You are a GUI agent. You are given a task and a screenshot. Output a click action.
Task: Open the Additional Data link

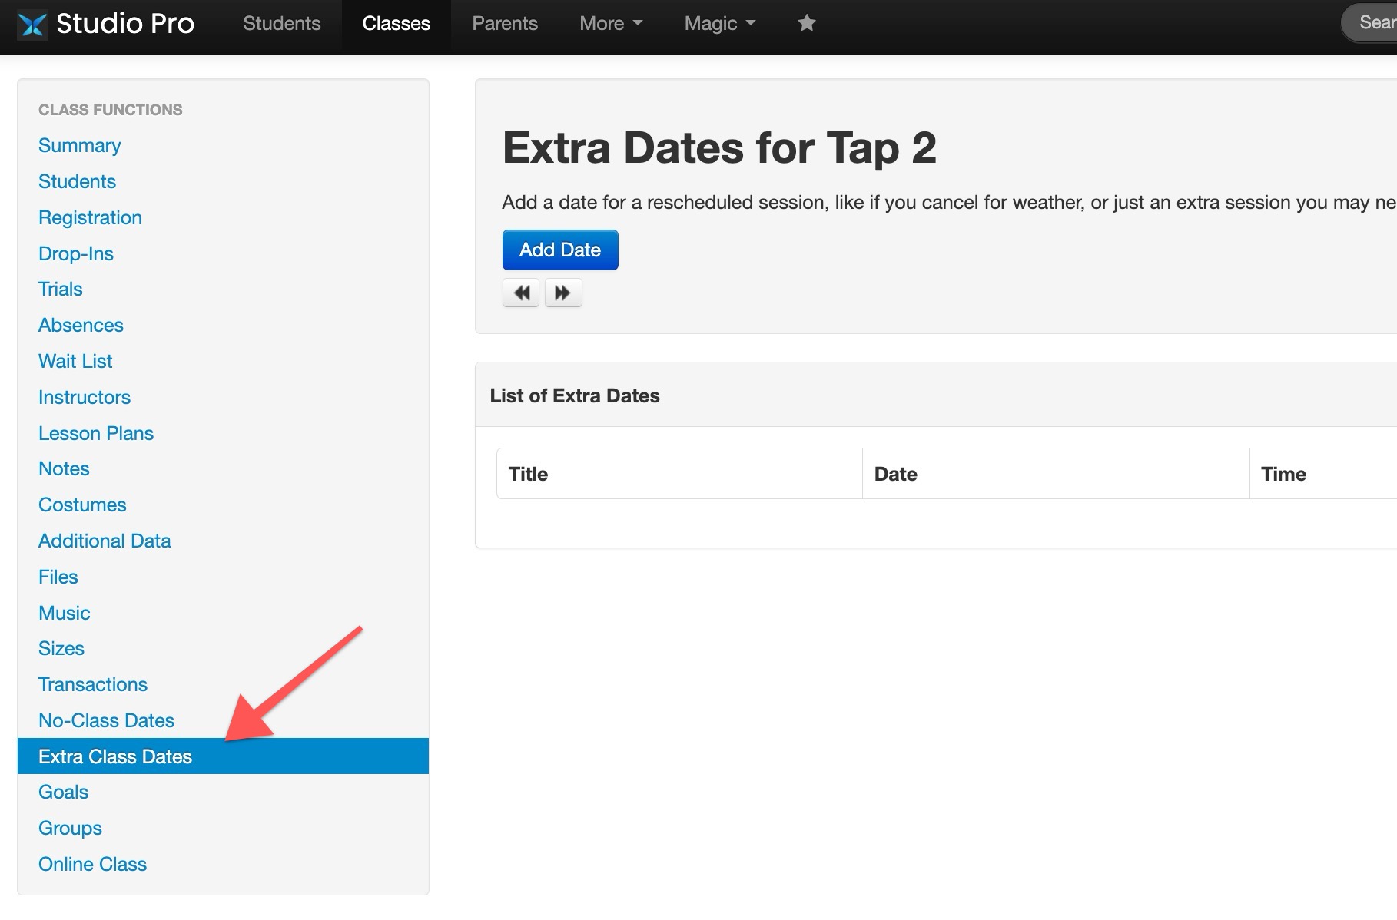(x=105, y=541)
